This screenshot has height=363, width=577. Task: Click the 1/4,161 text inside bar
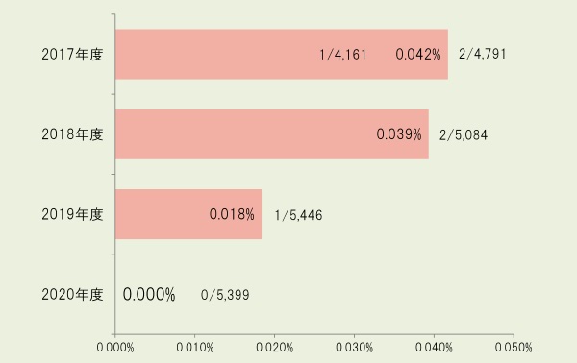(x=343, y=55)
